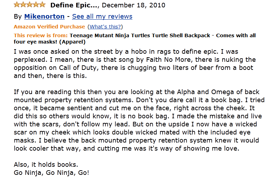Open reviewer Mikenorton's profile link
The height and width of the screenshot is (178, 269).
pos(44,17)
